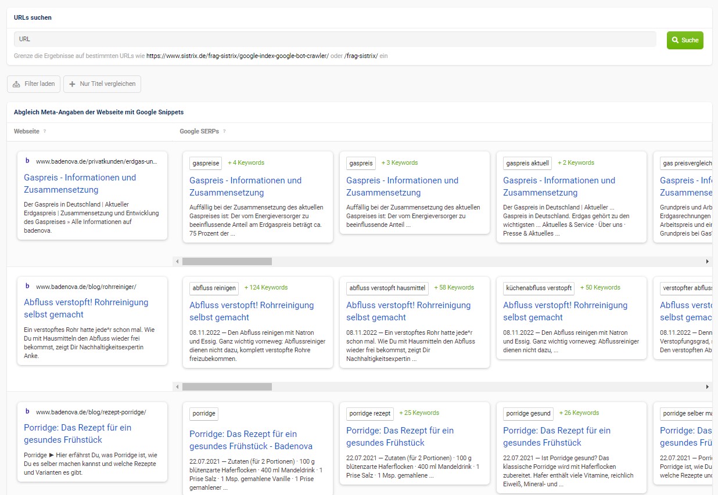Viewport: 718px width, 495px height.
Task: Click the Filter laden button
Action: [34, 84]
